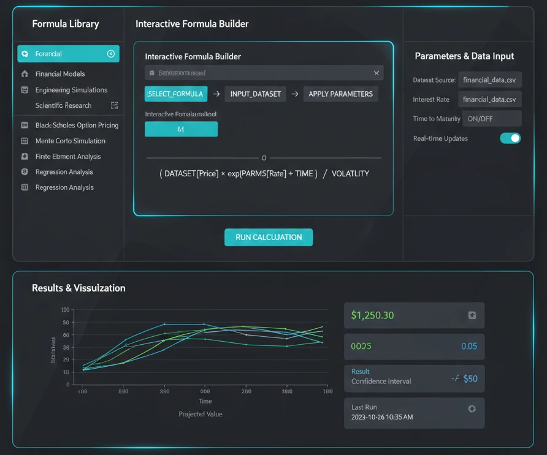The height and width of the screenshot is (455, 547).
Task: Click the Finite Element Analysis icon
Action: pyautogui.click(x=25, y=157)
